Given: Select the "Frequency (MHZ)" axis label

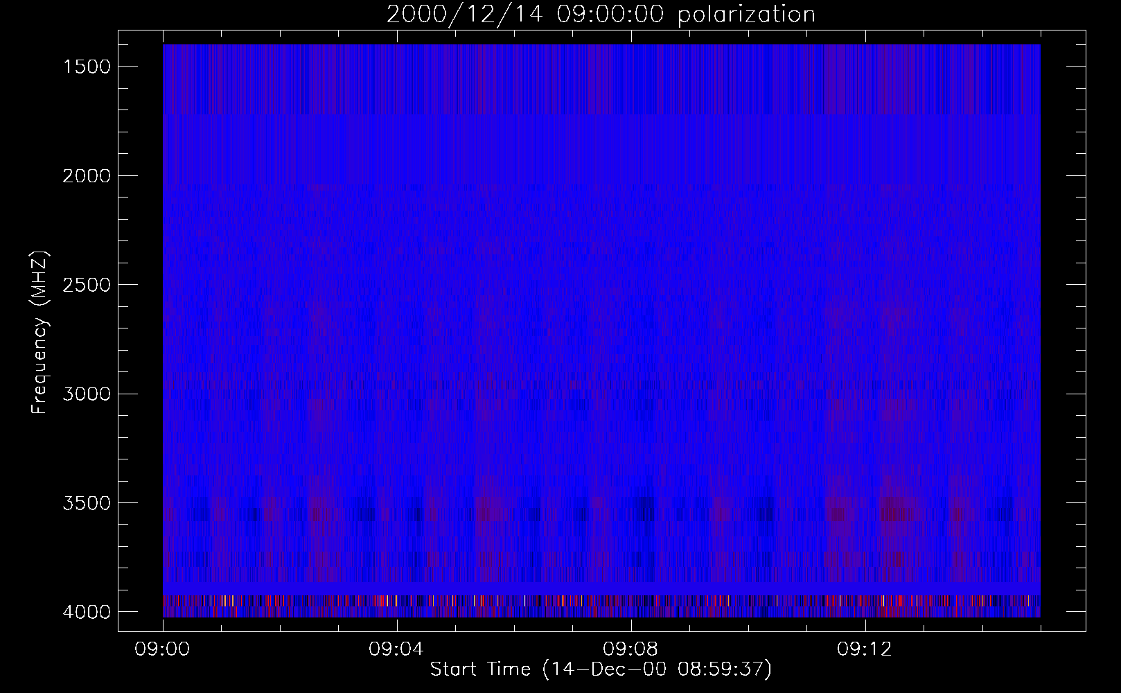Looking at the screenshot, I should pyautogui.click(x=40, y=332).
